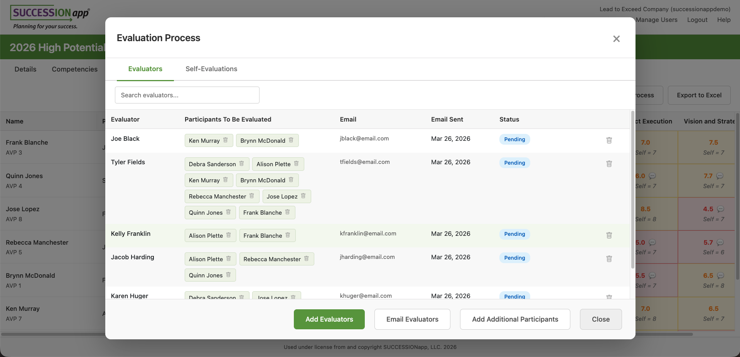Delete evaluator Kelly Franklin row
This screenshot has width=740, height=357.
pyautogui.click(x=609, y=235)
